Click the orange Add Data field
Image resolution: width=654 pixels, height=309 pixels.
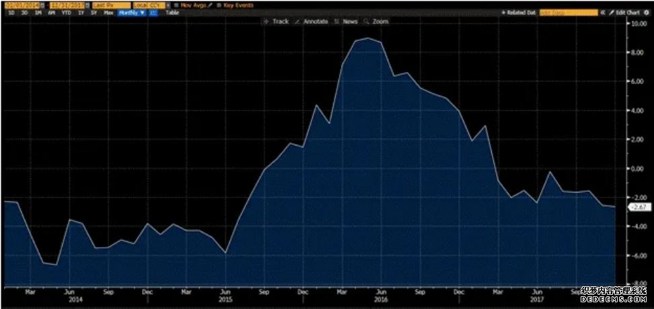(x=569, y=13)
